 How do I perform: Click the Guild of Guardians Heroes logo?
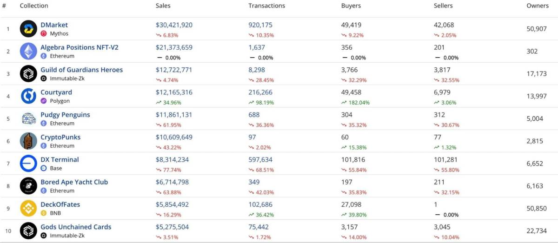pyautogui.click(x=28, y=73)
